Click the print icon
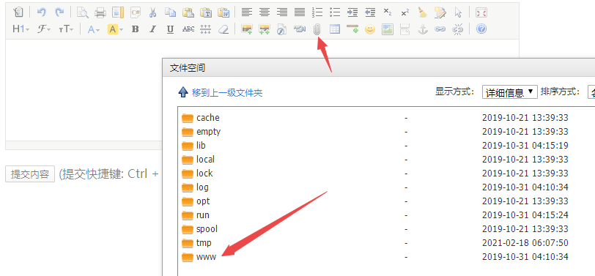 [x=100, y=12]
